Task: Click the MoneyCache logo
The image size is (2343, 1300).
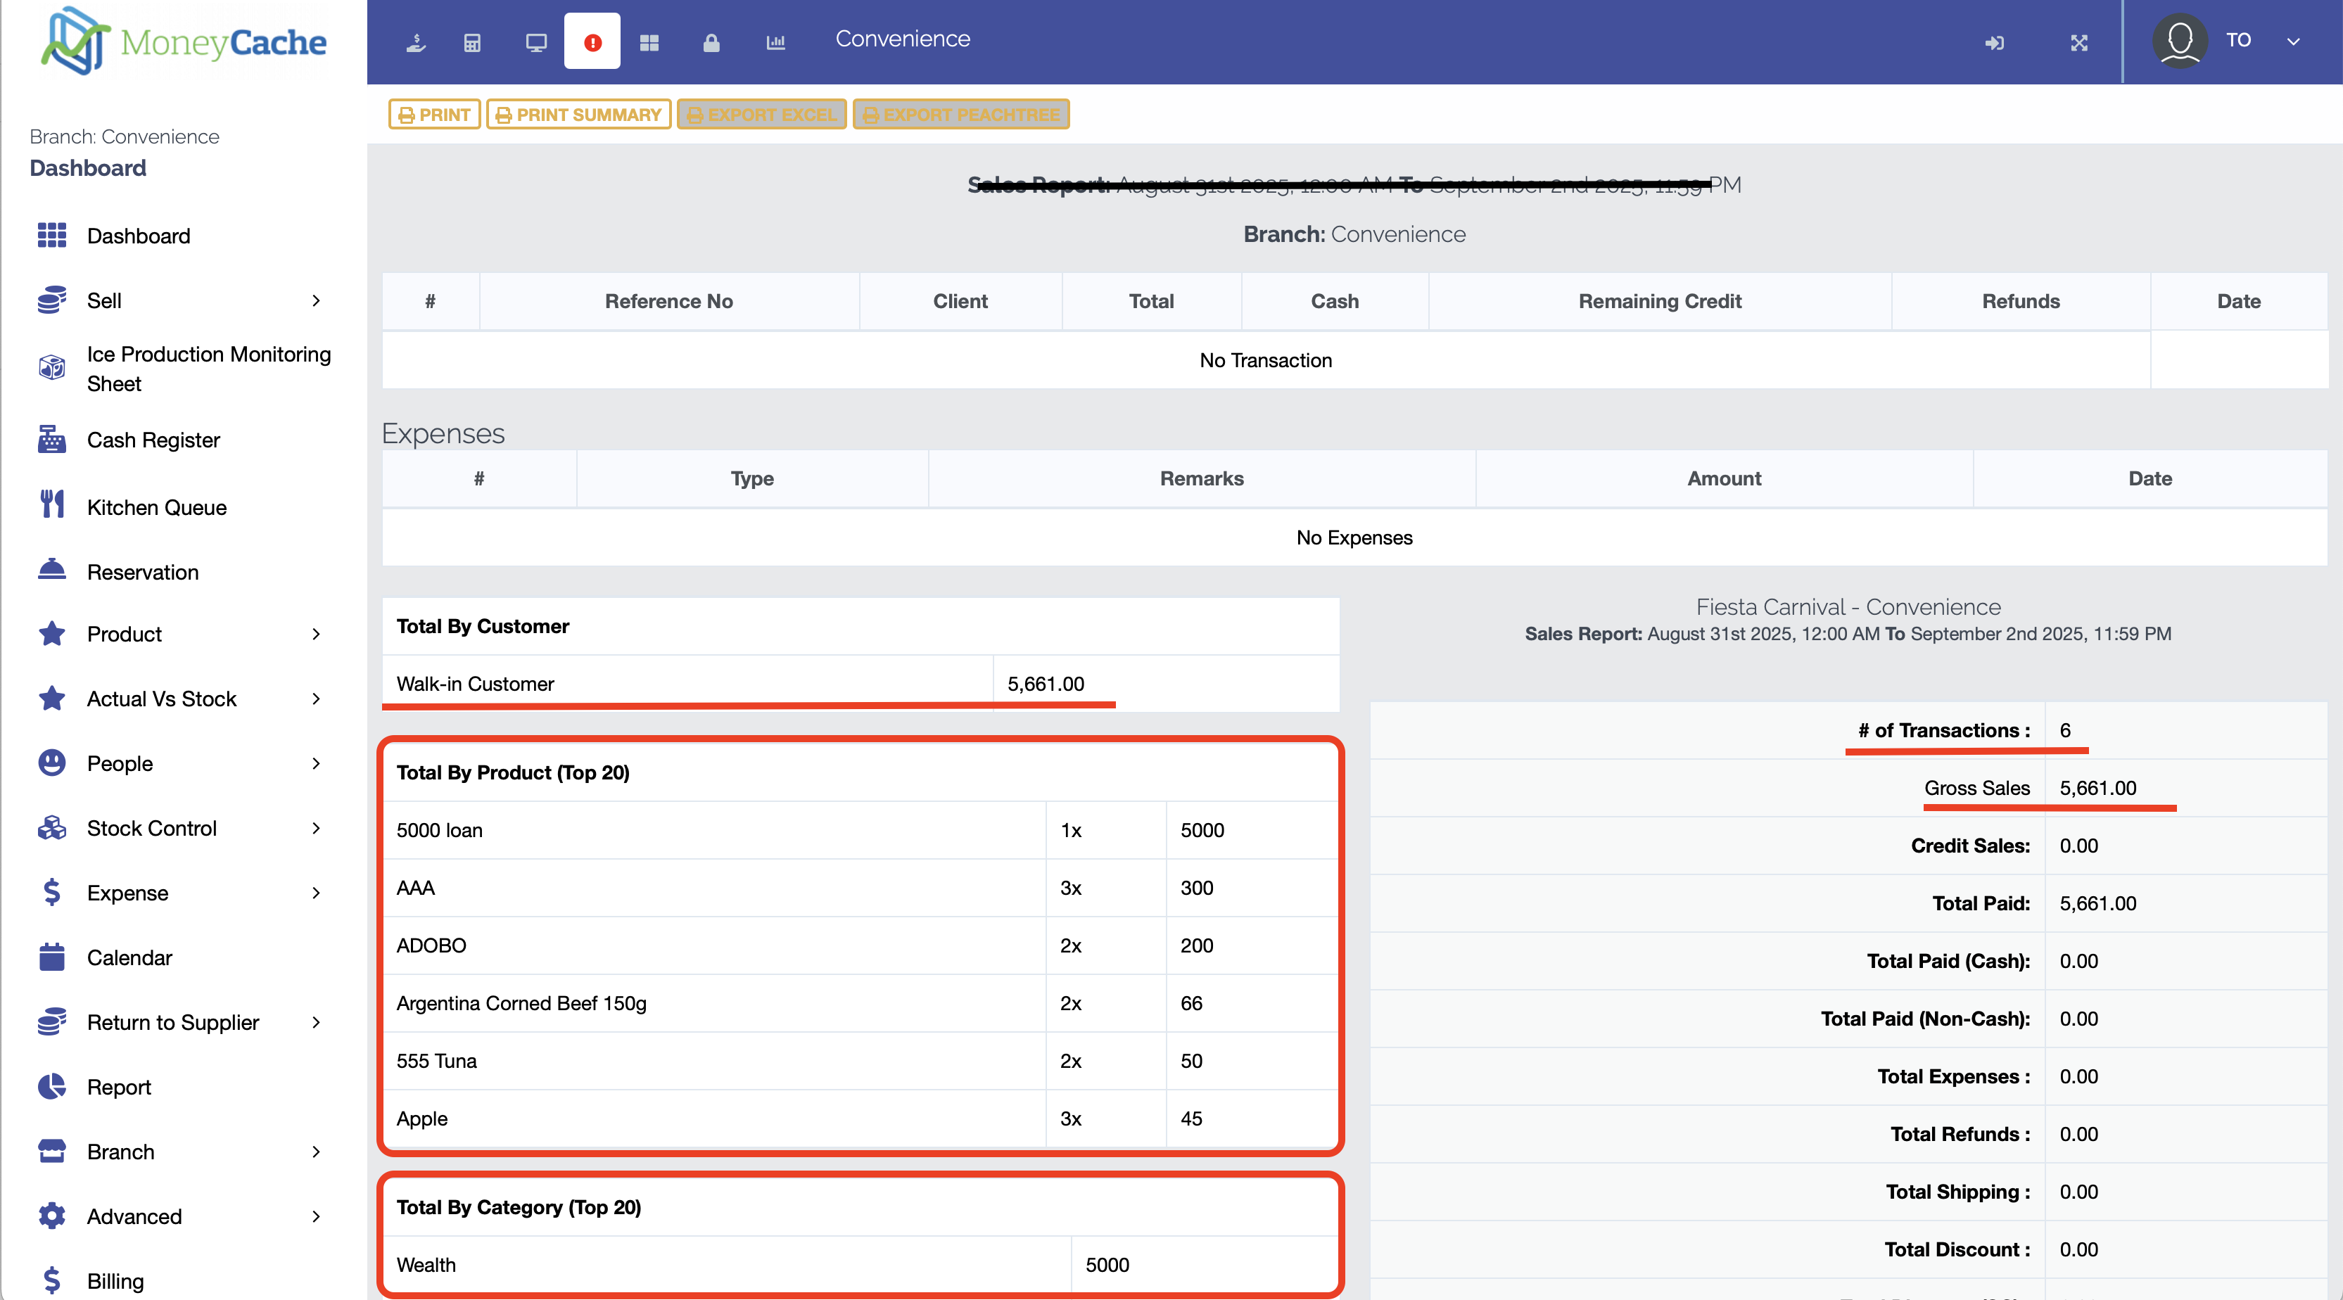Action: click(x=184, y=42)
